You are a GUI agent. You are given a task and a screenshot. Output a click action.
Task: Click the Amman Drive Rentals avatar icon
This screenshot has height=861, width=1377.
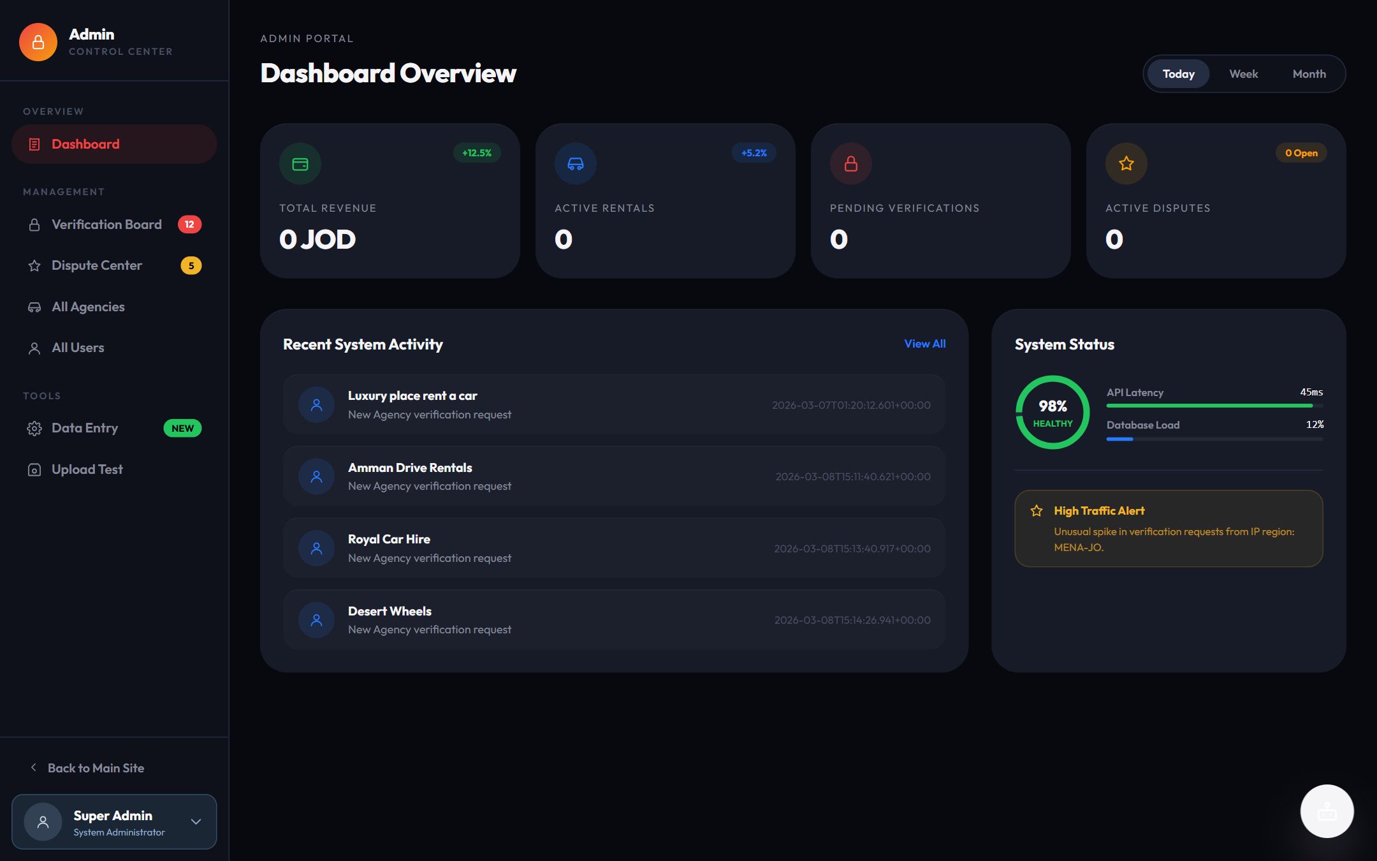316,476
